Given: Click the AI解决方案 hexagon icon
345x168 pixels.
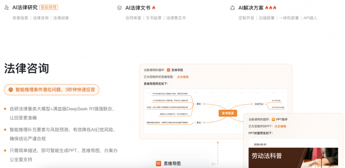Looking at the screenshot, I should (232, 8).
